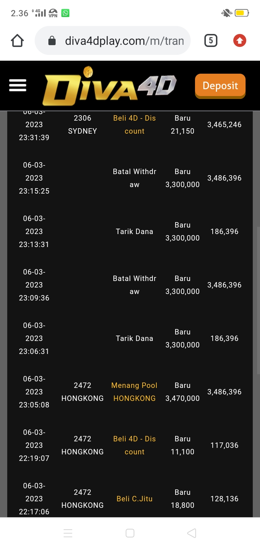
Task: Select the Tarik Dana row at 23:13:31
Action: coord(134,232)
